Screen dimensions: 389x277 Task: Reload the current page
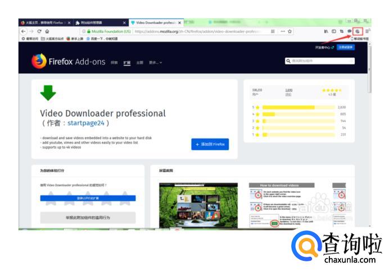click(x=39, y=31)
